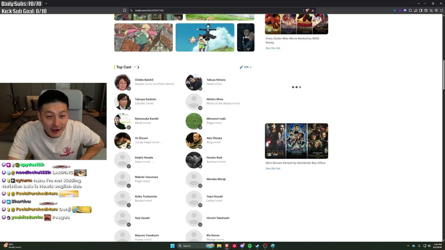Open the Brave Wallet icon

[x=426, y=10]
